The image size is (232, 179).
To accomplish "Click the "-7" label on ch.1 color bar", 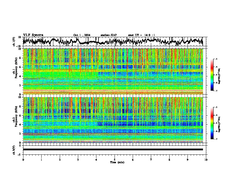I will pyautogui.click(x=216, y=91).
